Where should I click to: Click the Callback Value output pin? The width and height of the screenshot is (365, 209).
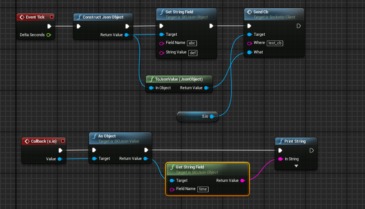tap(59, 159)
